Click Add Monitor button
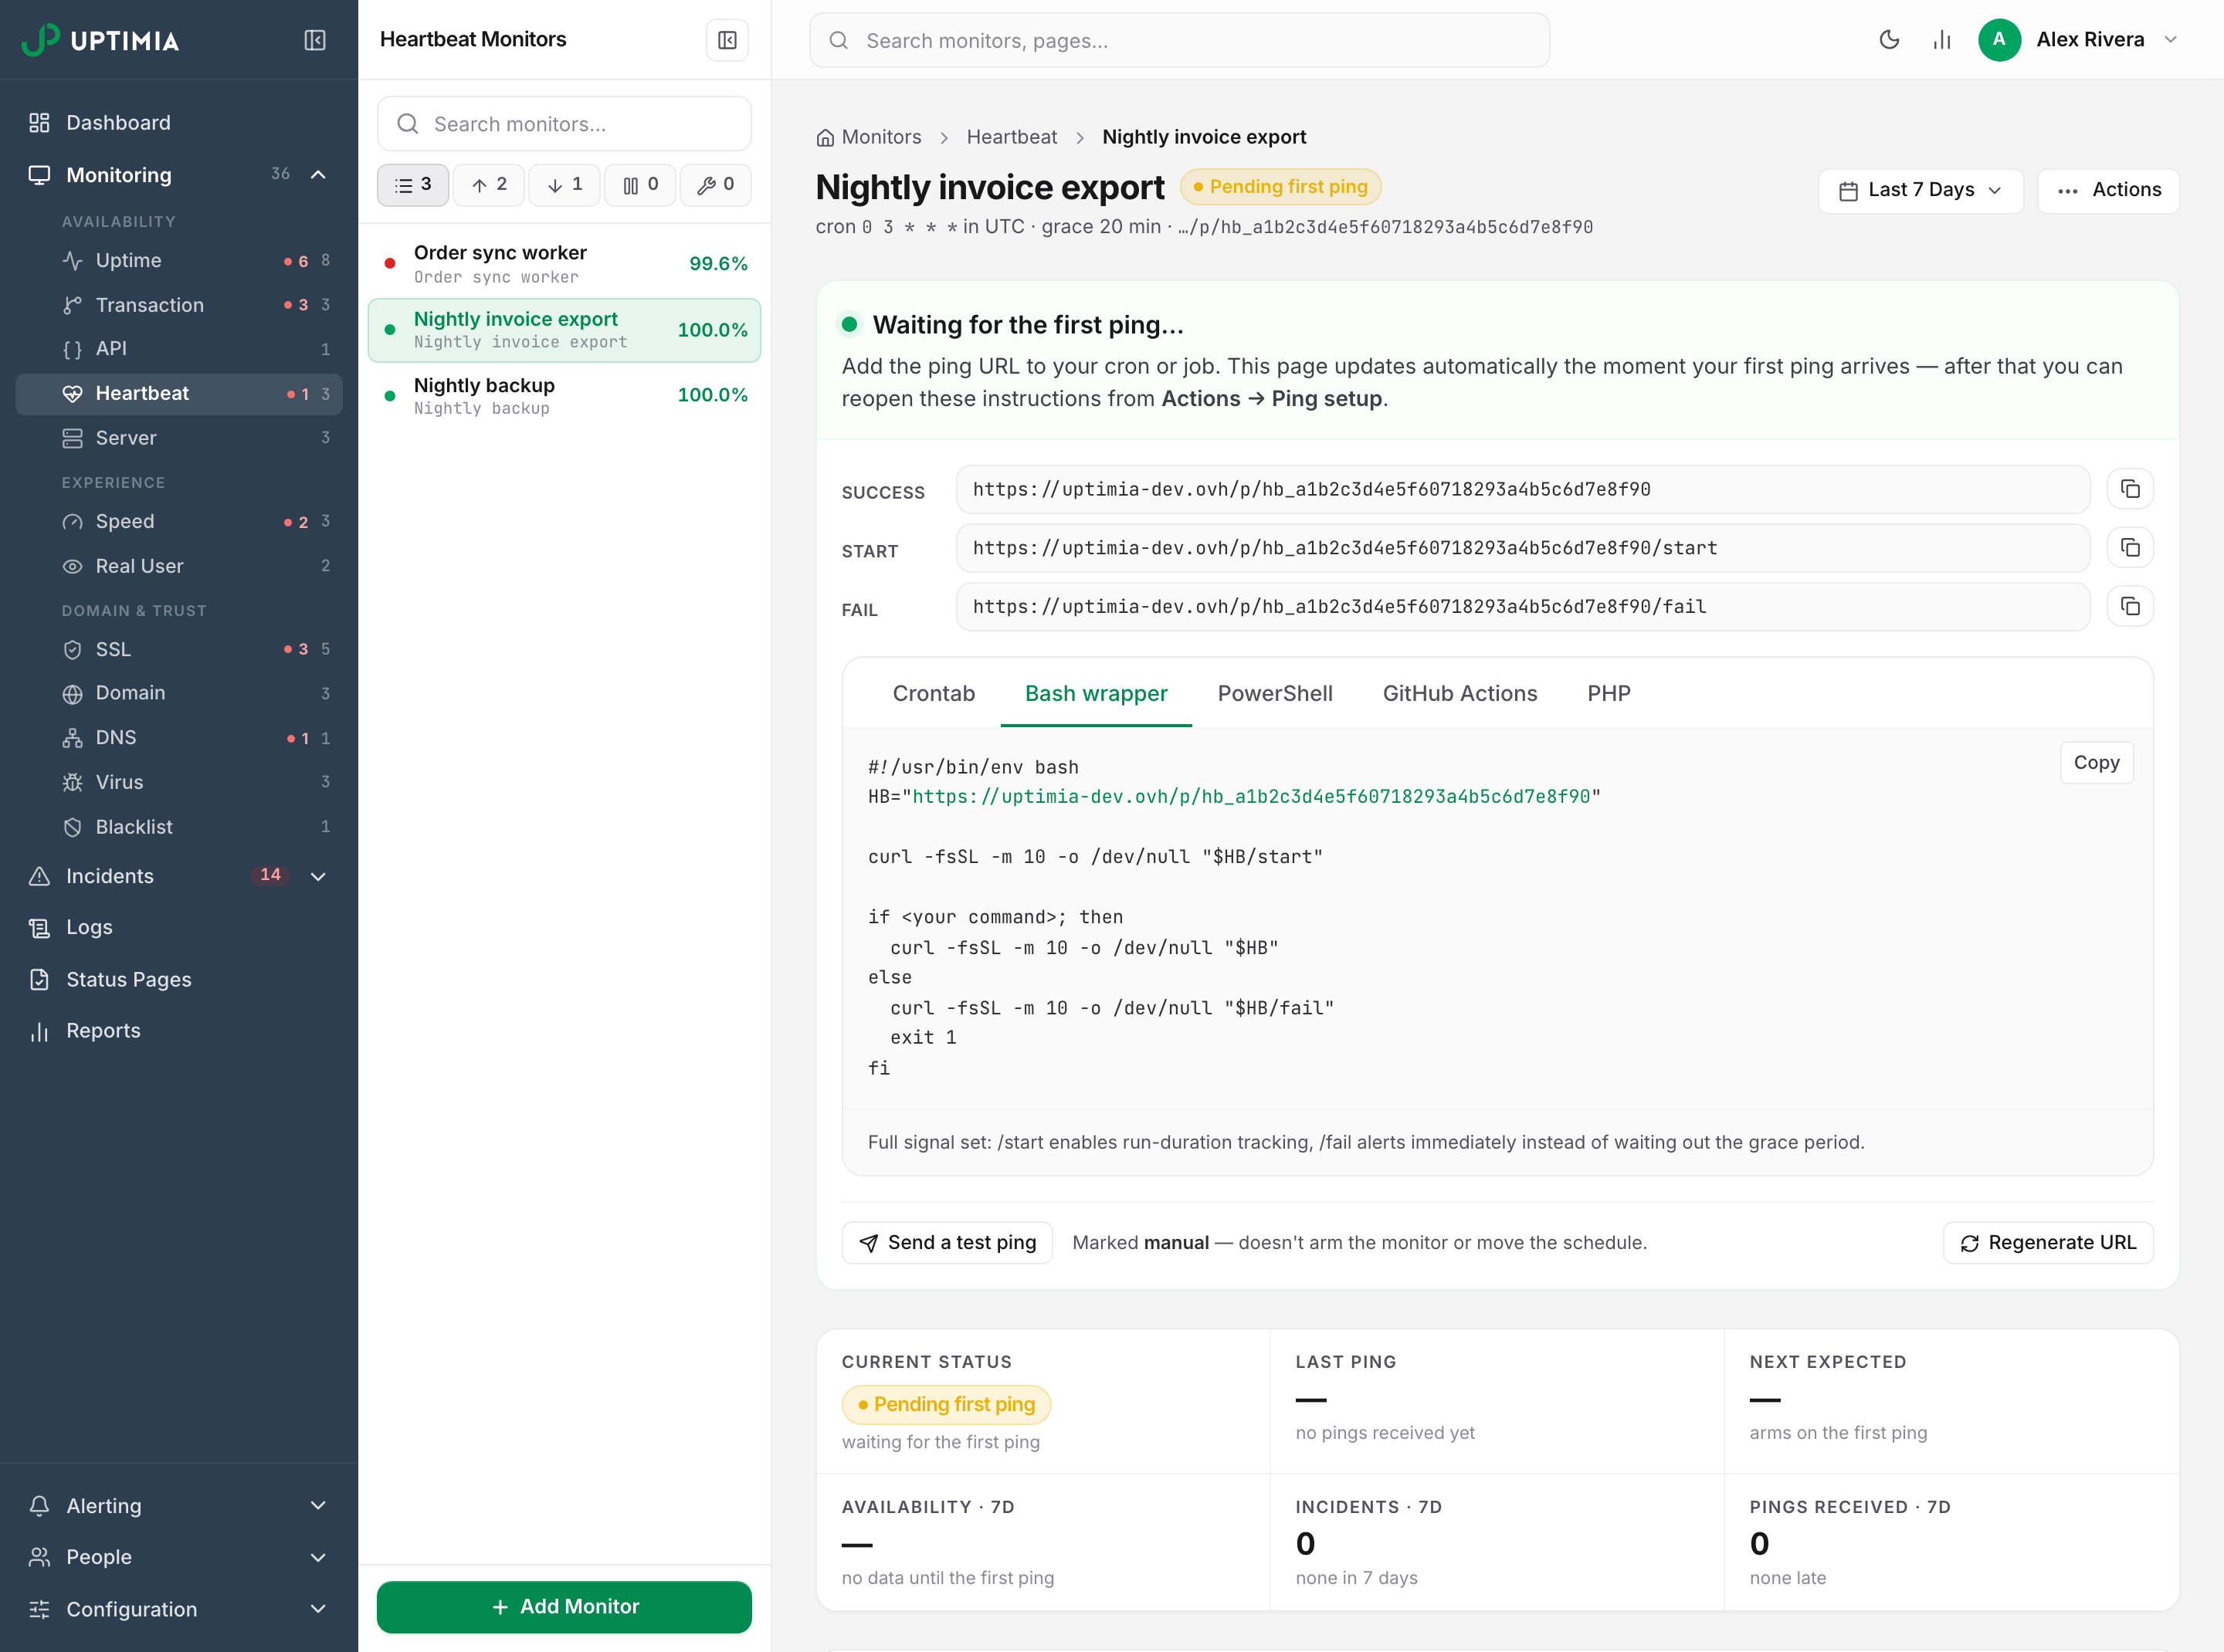2224x1652 pixels. point(564,1607)
